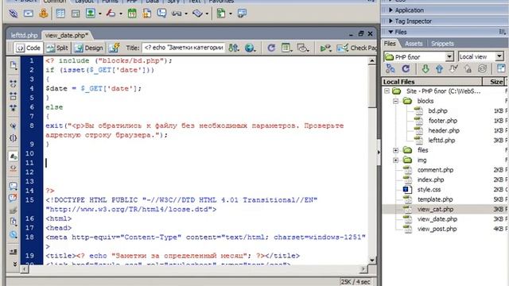Toggle Highlight Invalid Code icon

(13, 168)
